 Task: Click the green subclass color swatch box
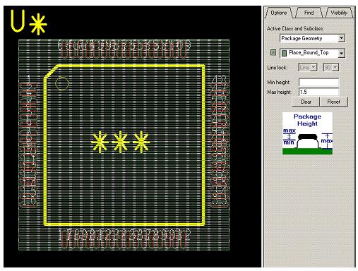click(273, 52)
